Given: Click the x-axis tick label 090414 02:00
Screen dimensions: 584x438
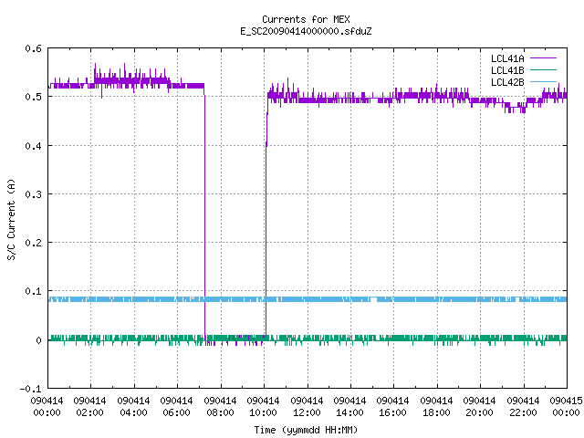Looking at the screenshot, I should 89,407.
